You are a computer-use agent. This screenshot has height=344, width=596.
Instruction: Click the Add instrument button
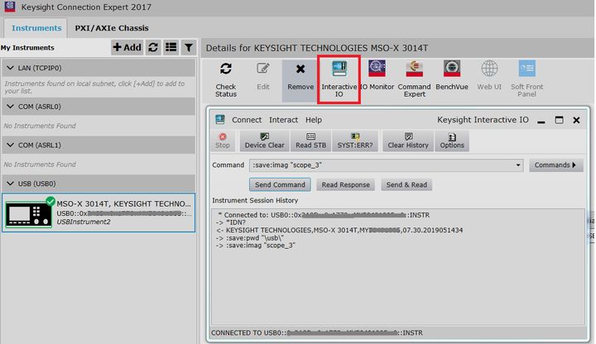(127, 47)
